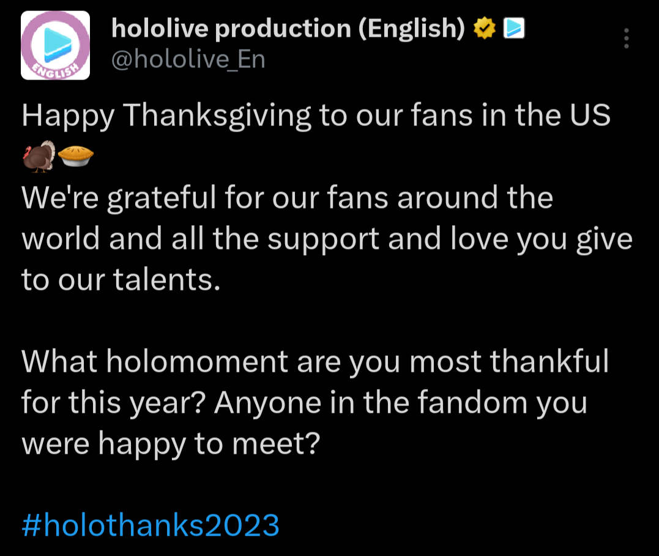Click the "were happy to meet?" line
659x556 pixels.
[x=171, y=443]
